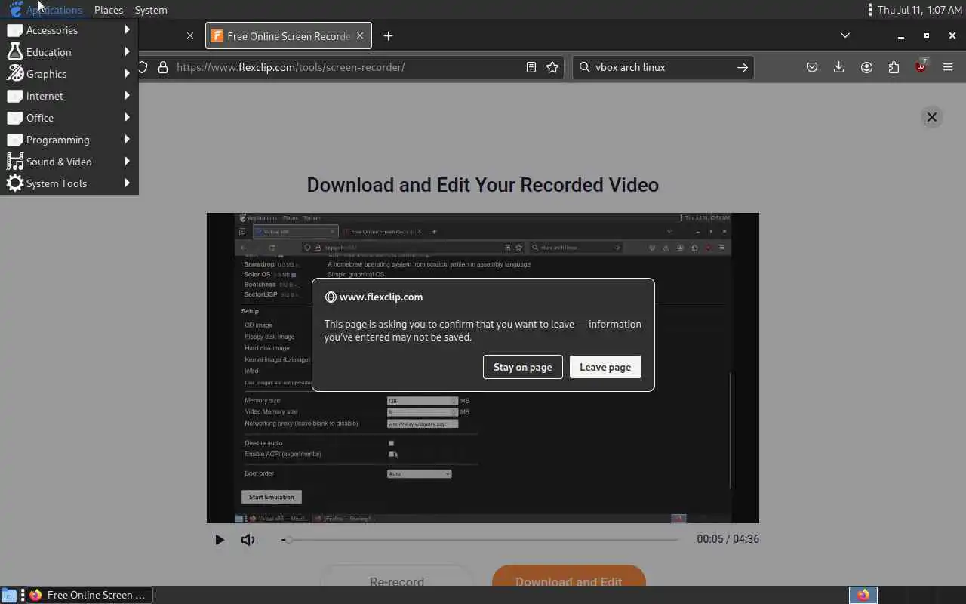Open a new browser tab

click(x=388, y=36)
